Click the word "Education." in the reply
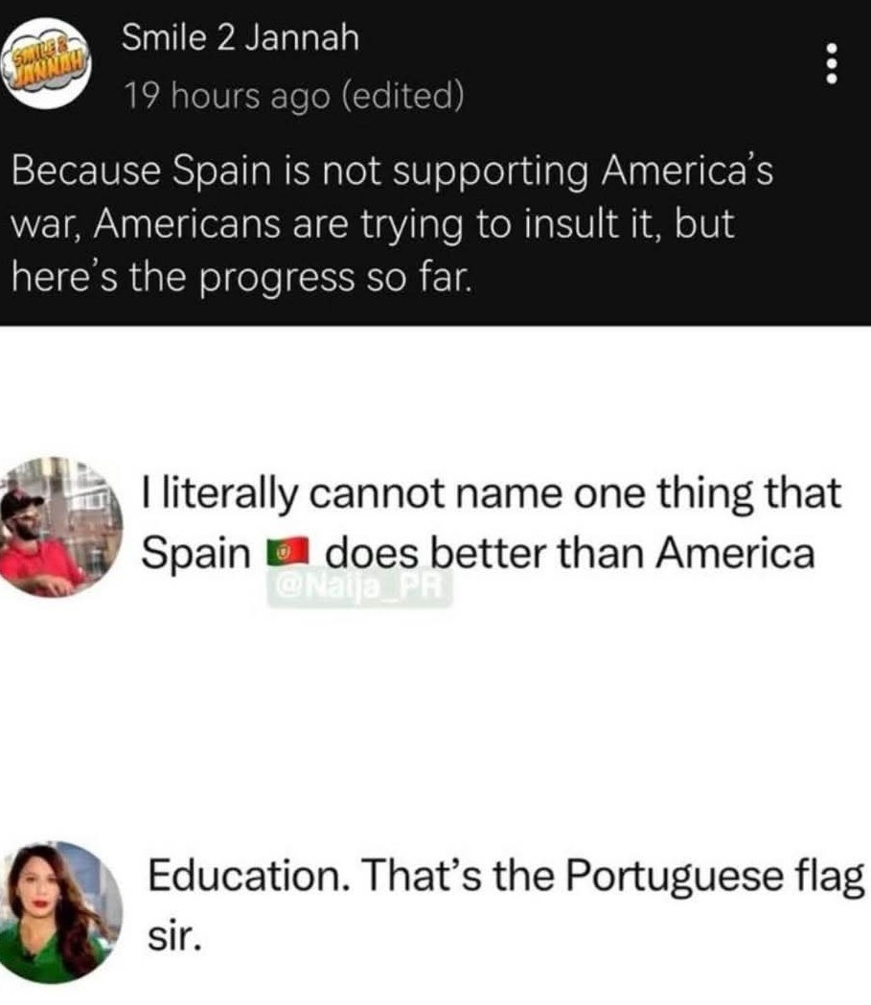Image resolution: width=871 pixels, height=1005 pixels. pos(249,875)
